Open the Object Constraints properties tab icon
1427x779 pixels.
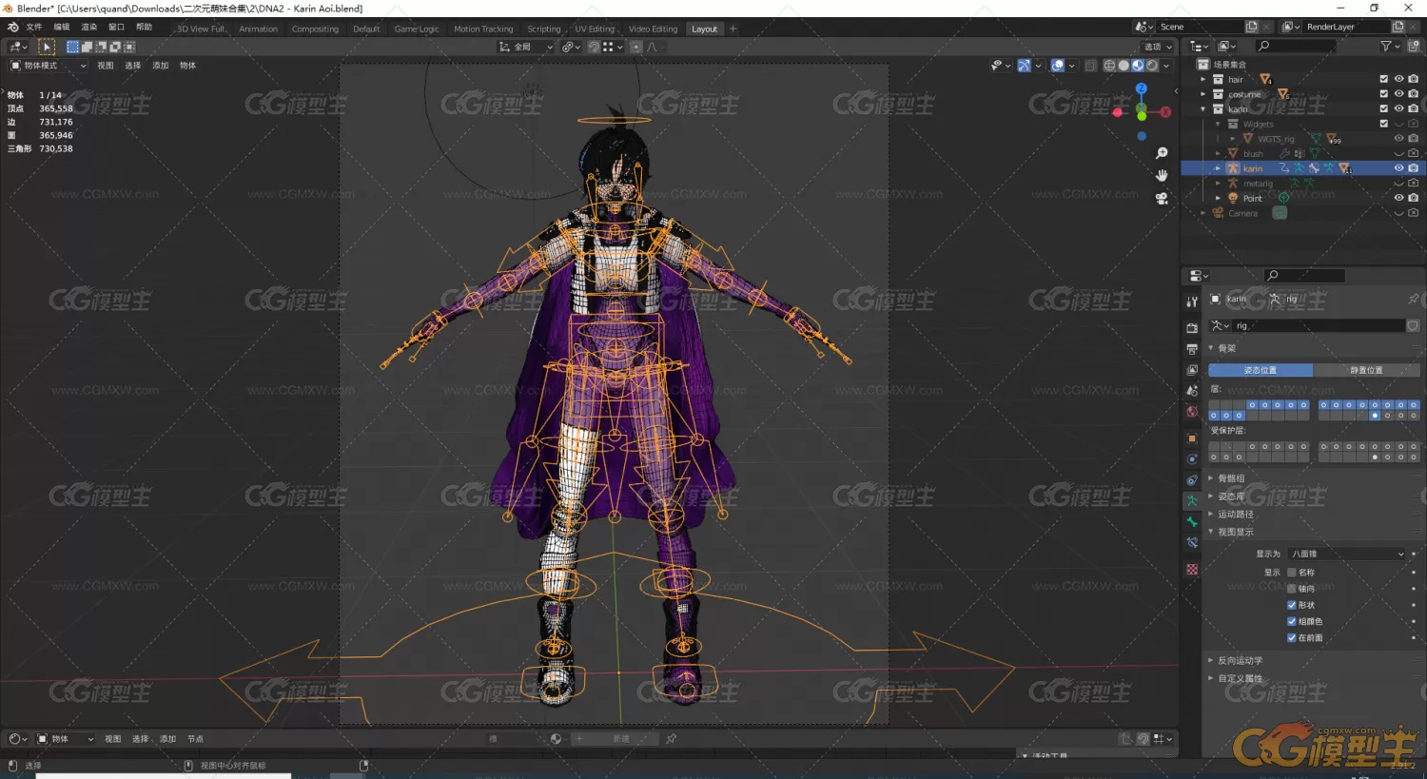point(1192,480)
